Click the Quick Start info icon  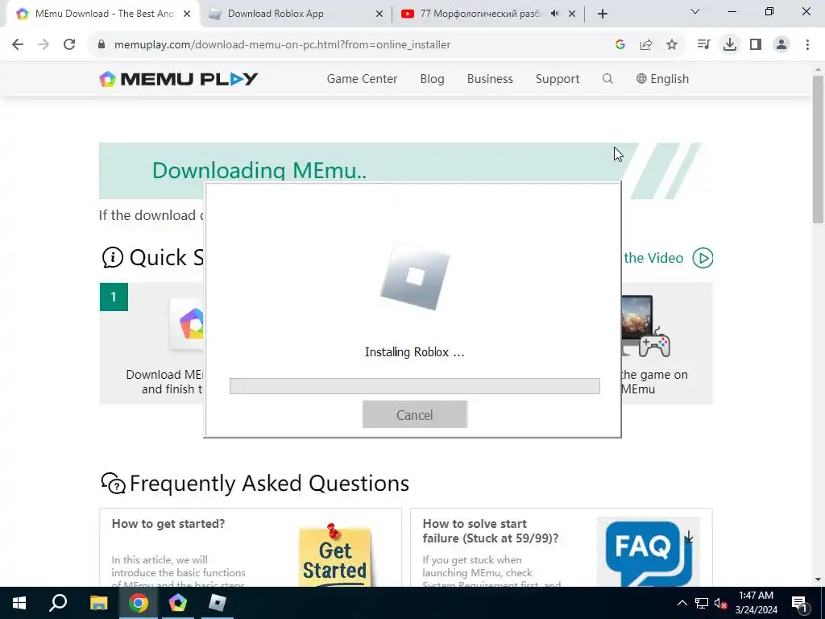click(113, 258)
